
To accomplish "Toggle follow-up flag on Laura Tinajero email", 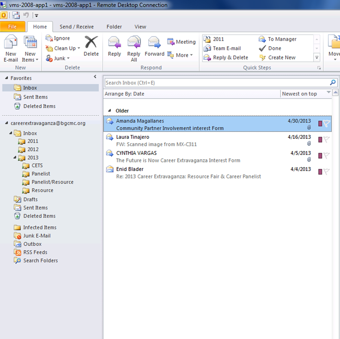I will [327, 139].
